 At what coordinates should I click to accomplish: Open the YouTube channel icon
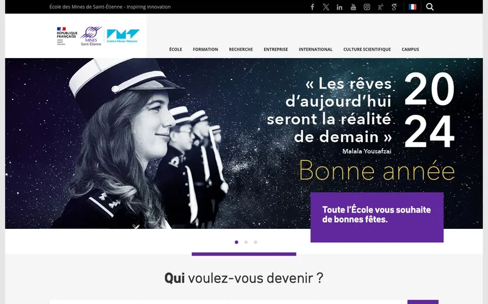pyautogui.click(x=353, y=7)
